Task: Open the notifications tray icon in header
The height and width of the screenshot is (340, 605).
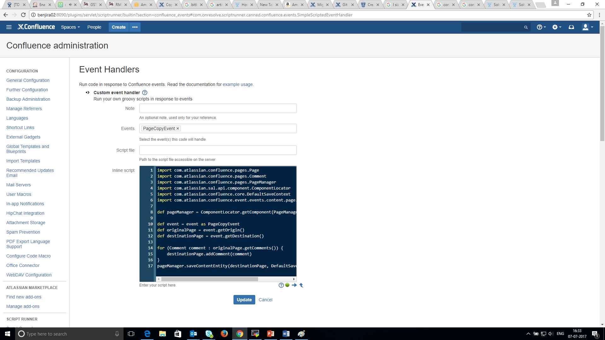Action: point(571,27)
